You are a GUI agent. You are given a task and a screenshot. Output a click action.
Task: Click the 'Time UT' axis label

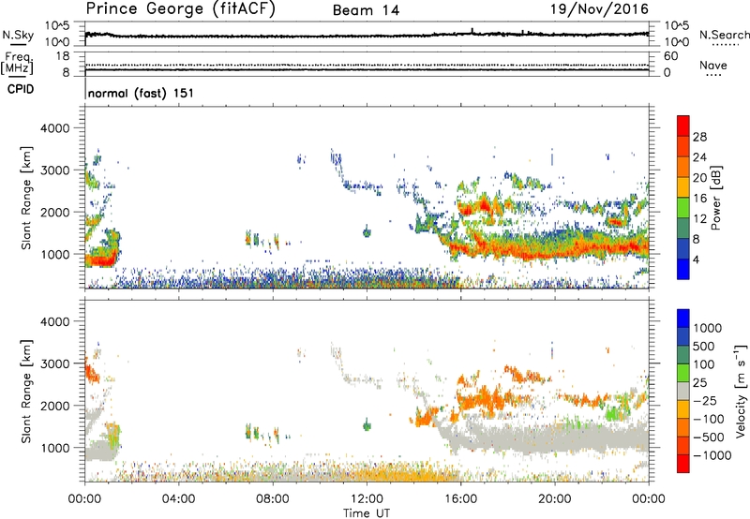tap(367, 513)
